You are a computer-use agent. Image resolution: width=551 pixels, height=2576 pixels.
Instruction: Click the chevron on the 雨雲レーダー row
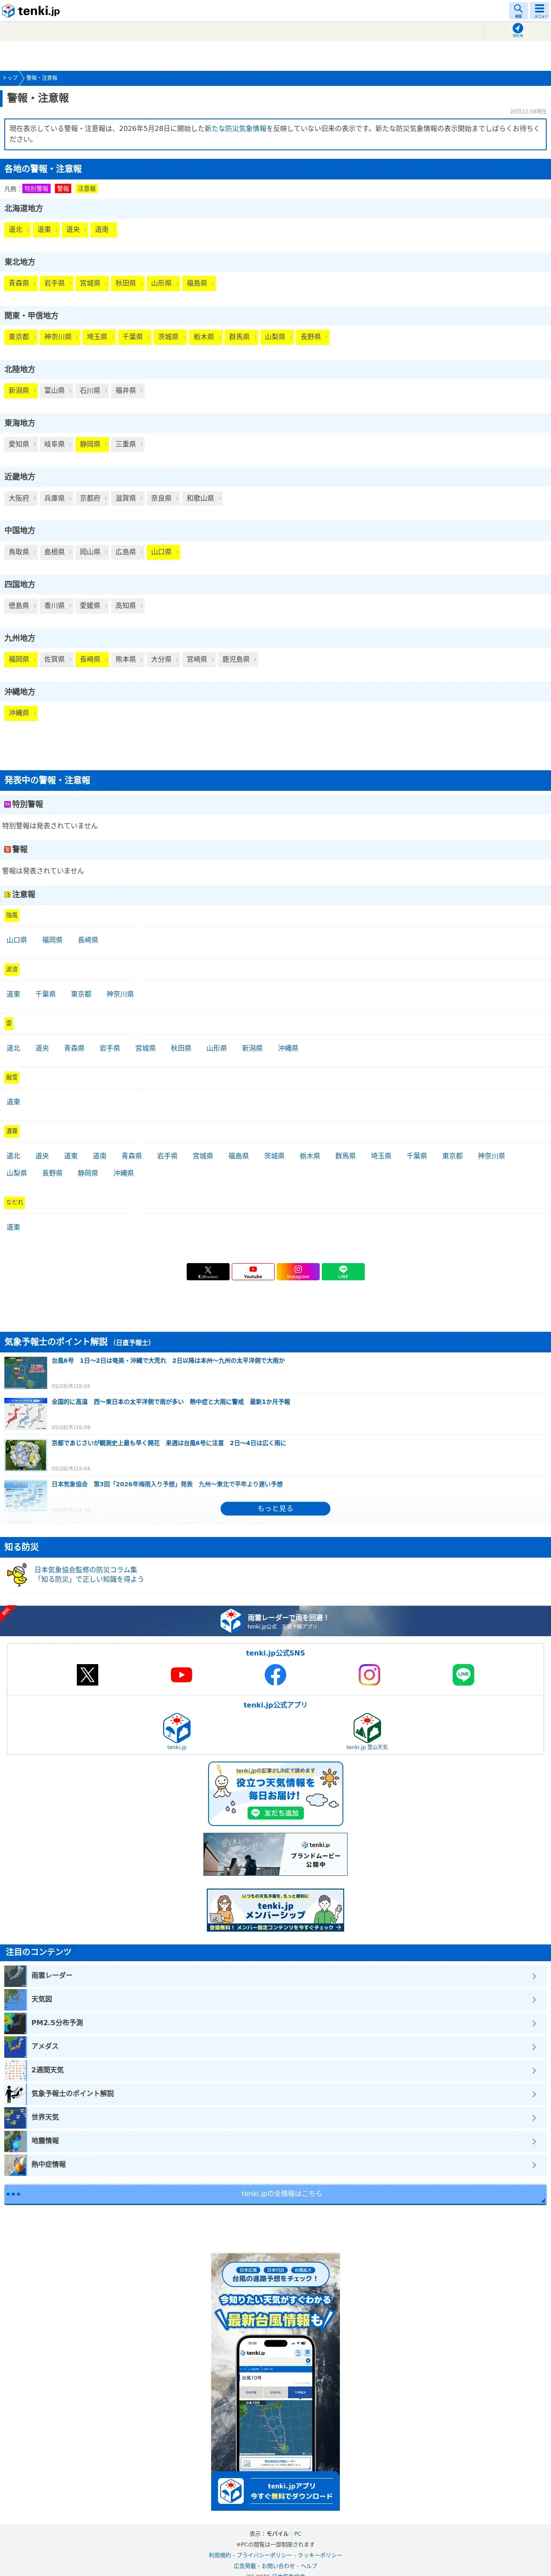[534, 1976]
